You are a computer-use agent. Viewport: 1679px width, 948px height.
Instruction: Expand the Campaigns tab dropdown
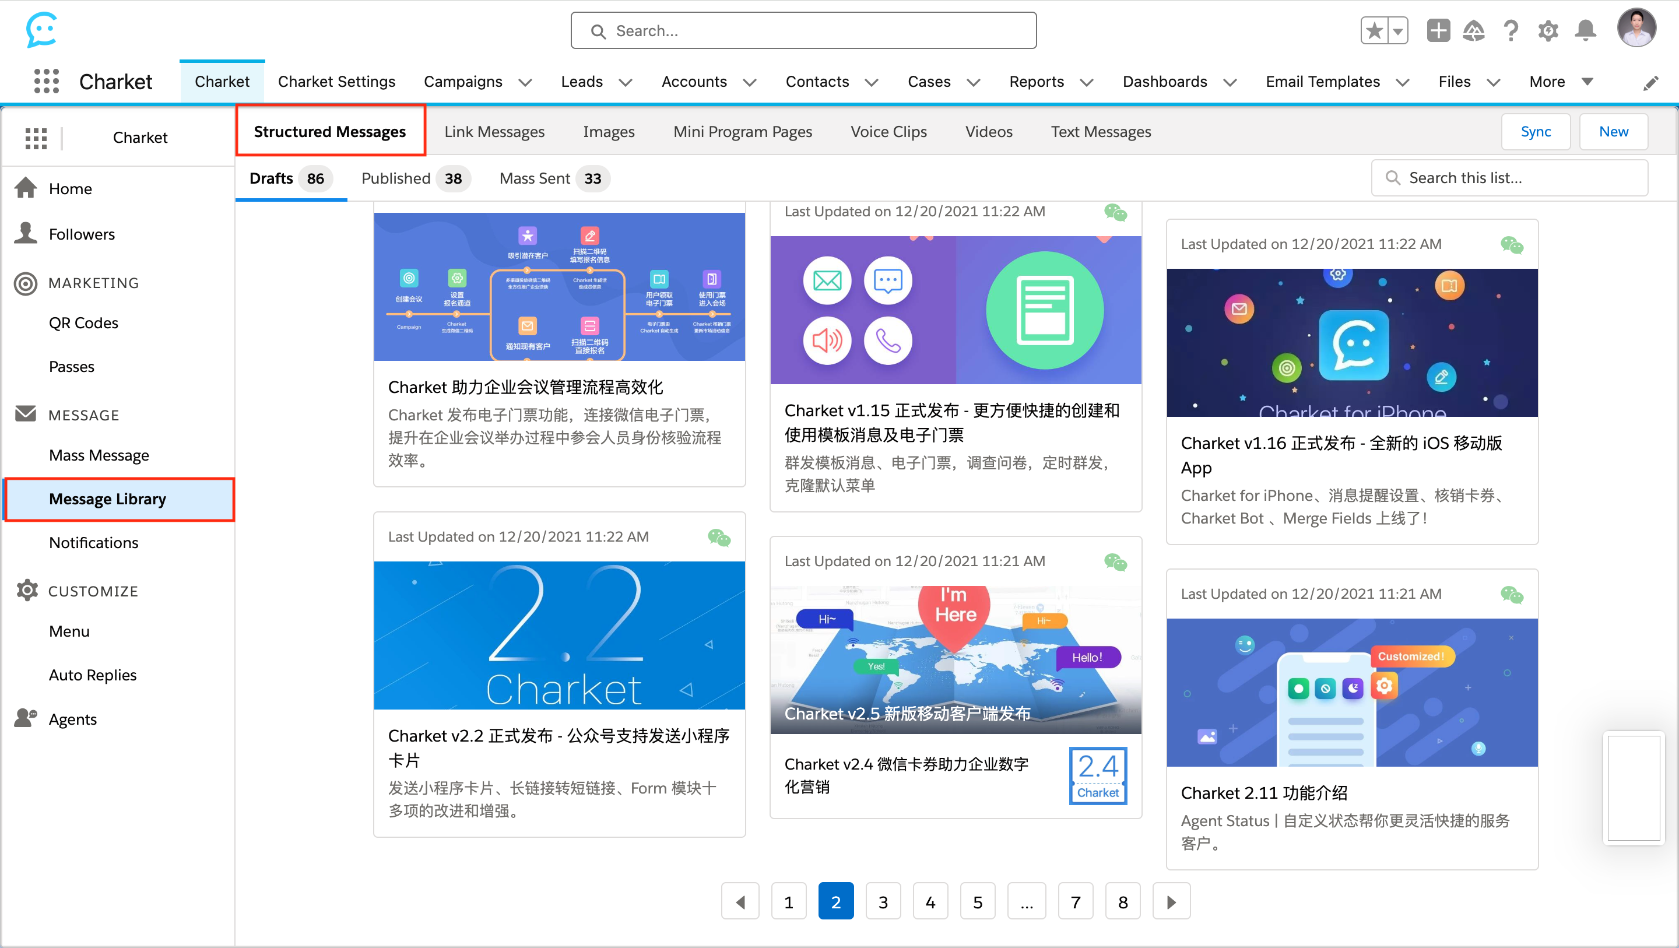pos(525,82)
